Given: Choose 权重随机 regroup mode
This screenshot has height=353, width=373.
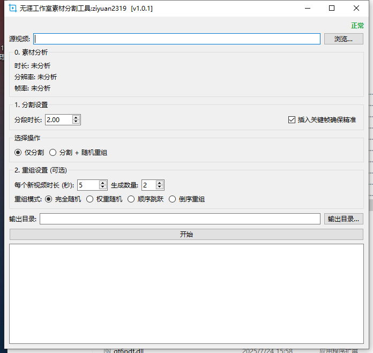Looking at the screenshot, I should click(90, 199).
